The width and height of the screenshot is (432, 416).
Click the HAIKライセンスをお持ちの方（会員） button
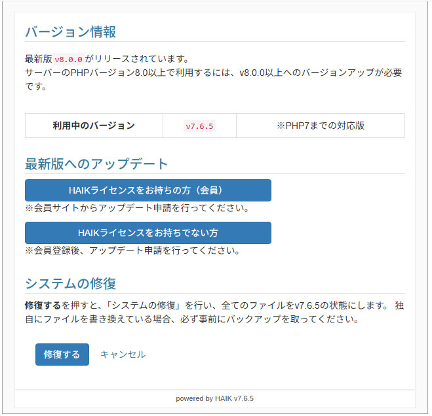pyautogui.click(x=147, y=190)
